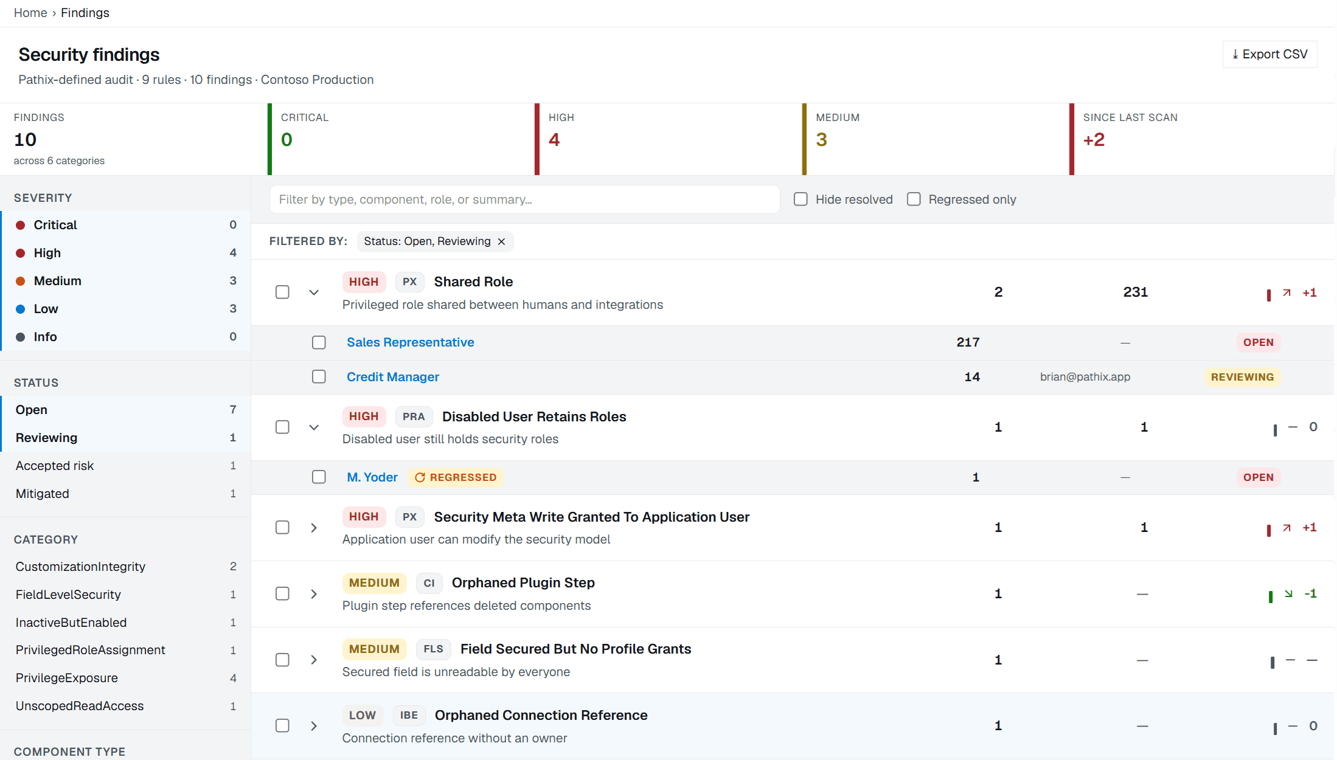Select the Security Meta Write finding checkbox

pos(282,528)
